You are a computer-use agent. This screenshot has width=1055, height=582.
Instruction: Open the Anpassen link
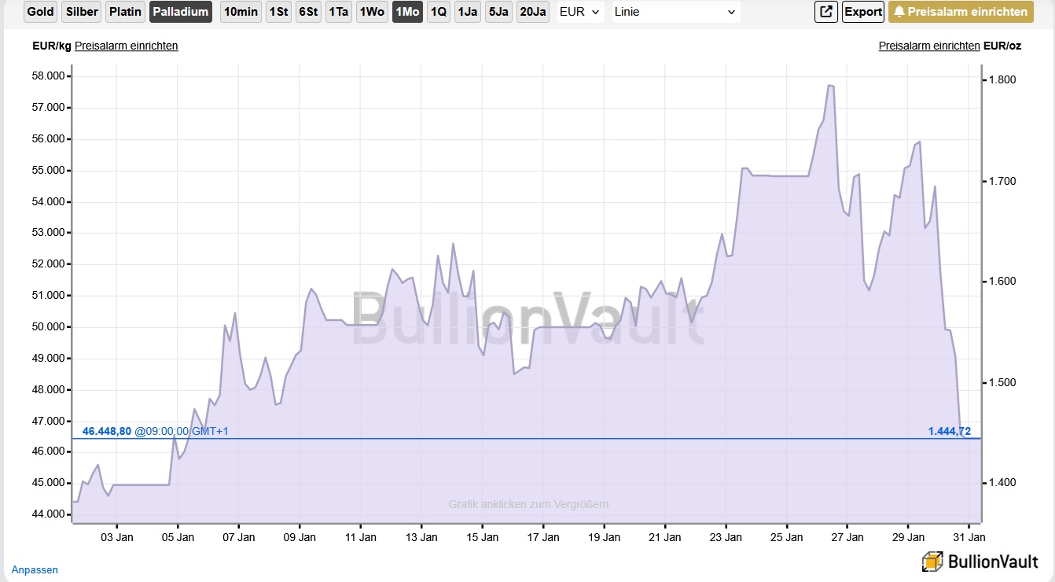(35, 569)
